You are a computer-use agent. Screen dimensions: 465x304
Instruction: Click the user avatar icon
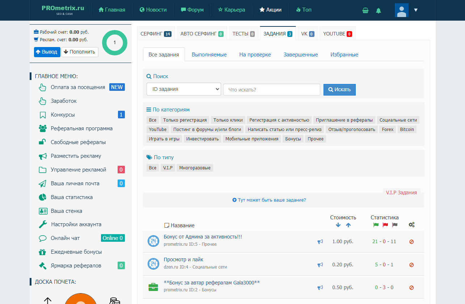click(402, 10)
